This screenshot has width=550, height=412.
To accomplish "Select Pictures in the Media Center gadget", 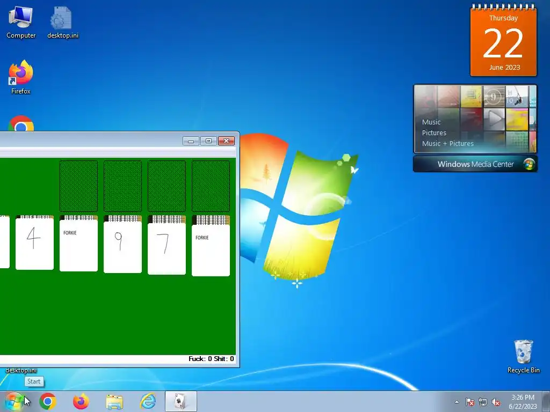I will click(434, 133).
